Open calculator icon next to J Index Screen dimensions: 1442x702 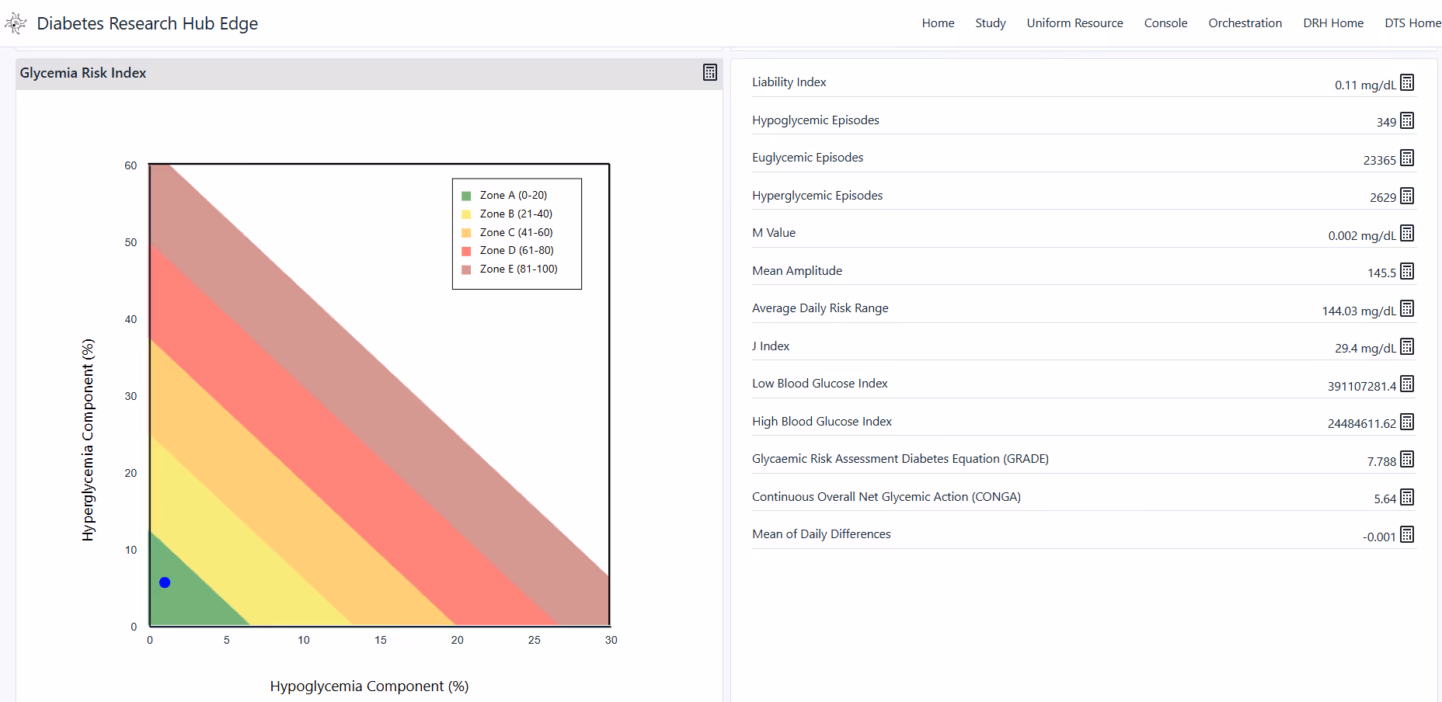1407,346
